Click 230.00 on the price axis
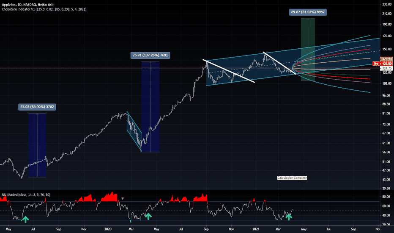This screenshot has height=233, width=394. click(387, 5)
